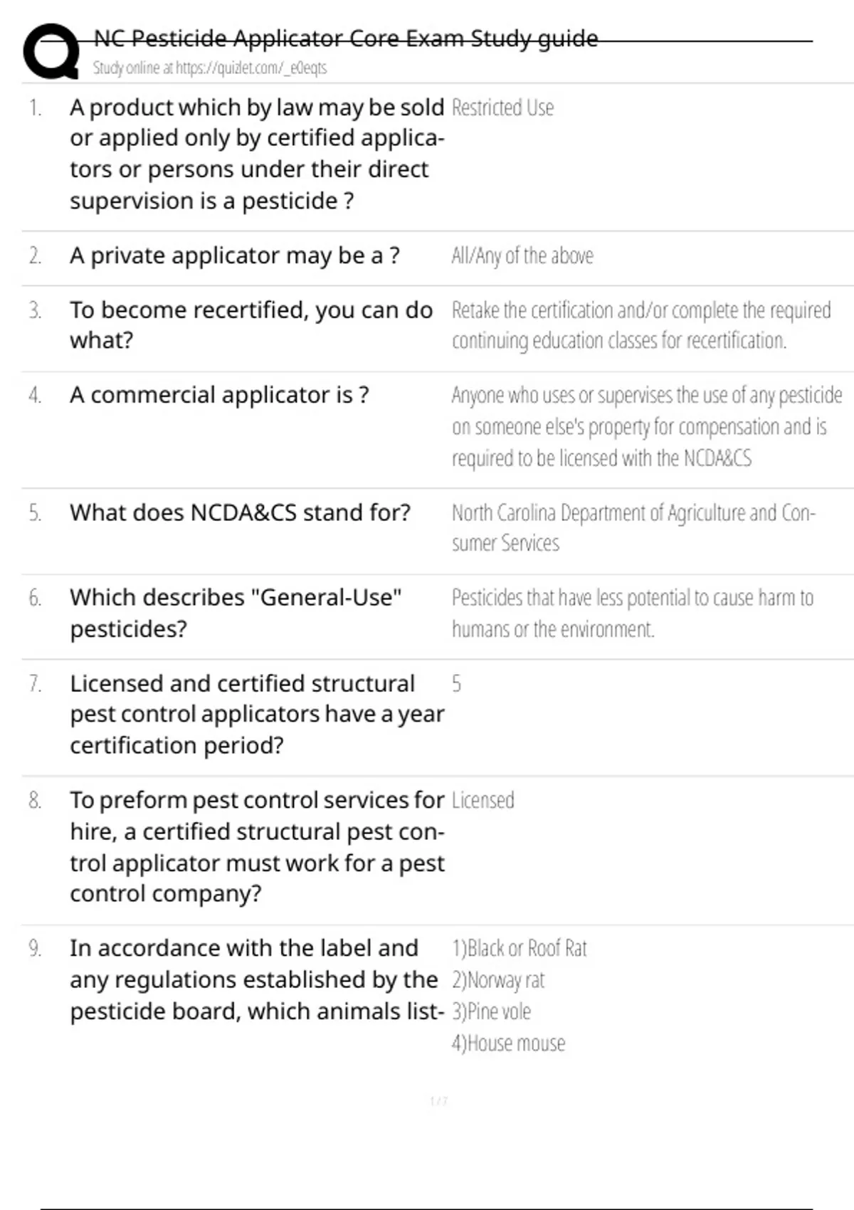Open the quizlet.com study link
854x1210 pixels.
point(210,68)
